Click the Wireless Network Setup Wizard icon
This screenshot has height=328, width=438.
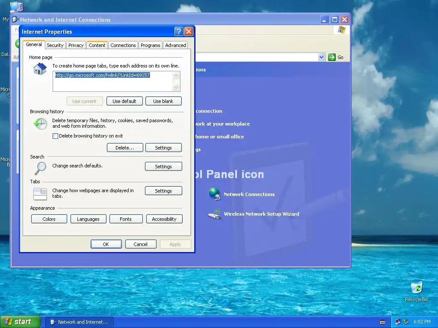pyautogui.click(x=215, y=214)
